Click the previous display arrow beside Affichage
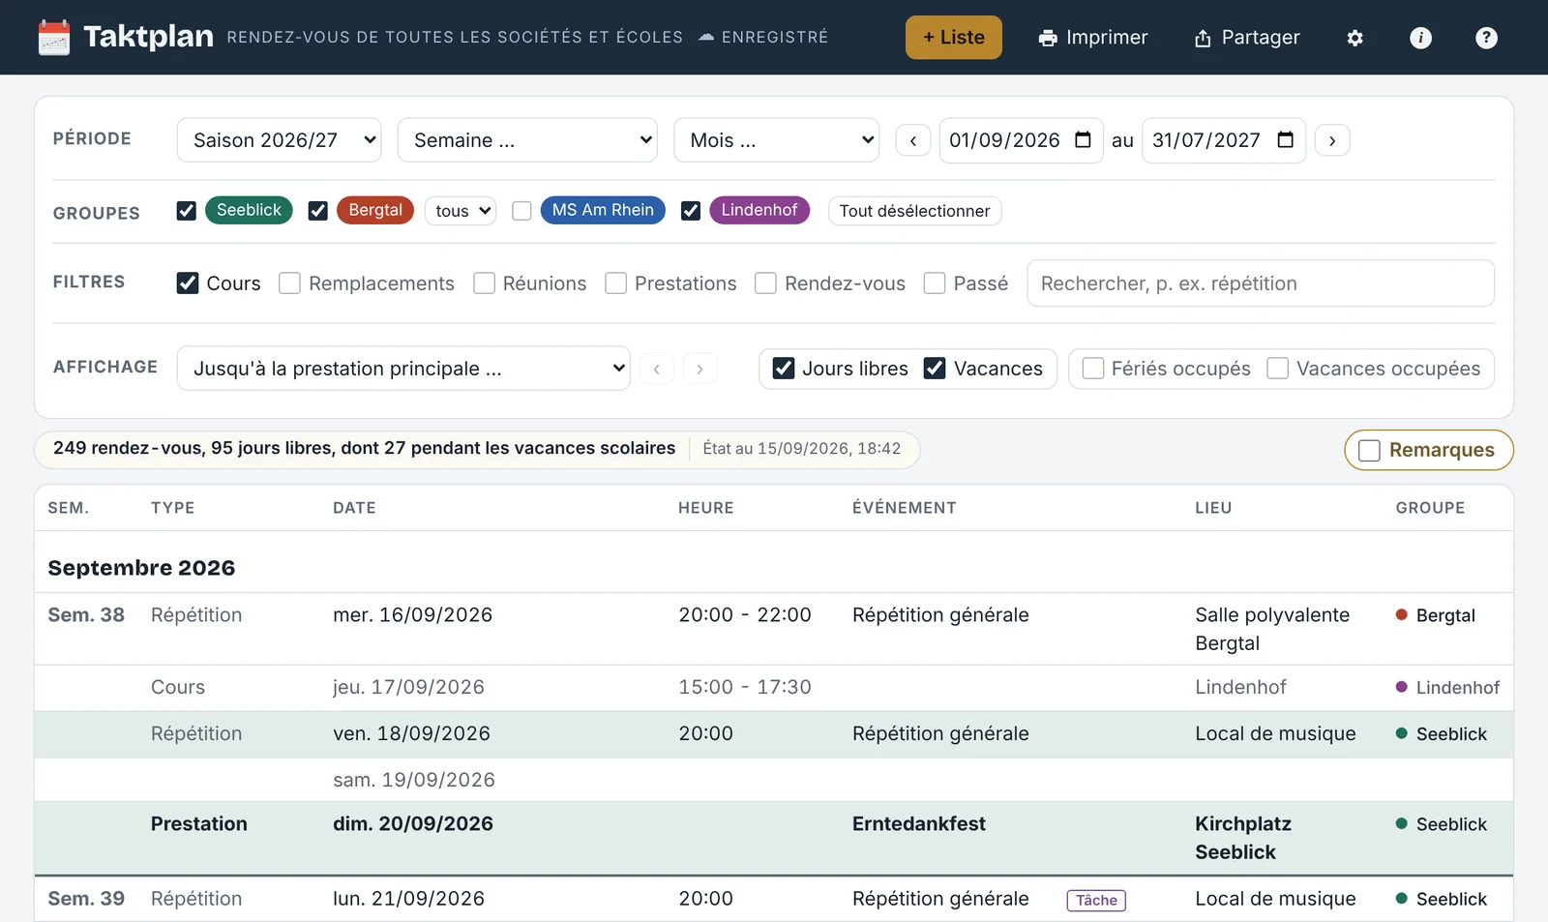 (x=657, y=369)
